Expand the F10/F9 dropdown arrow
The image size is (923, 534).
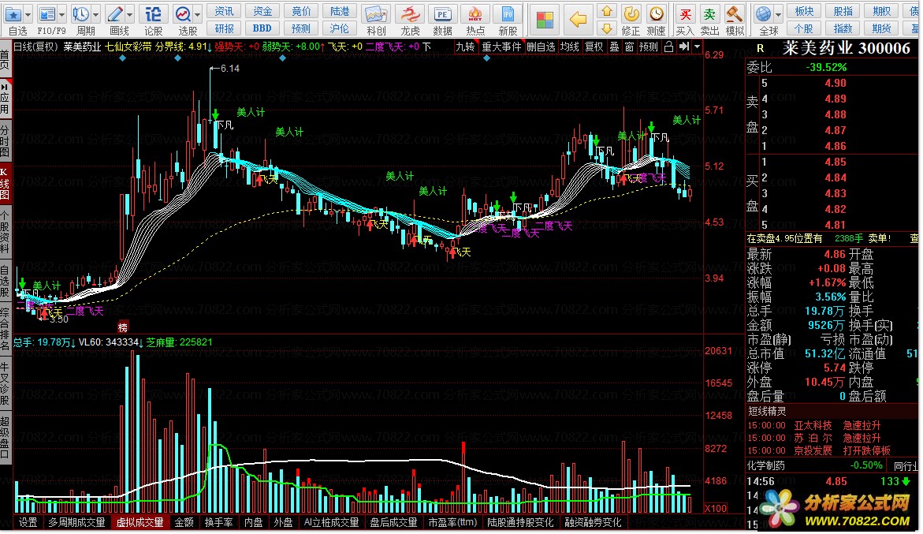[61, 15]
